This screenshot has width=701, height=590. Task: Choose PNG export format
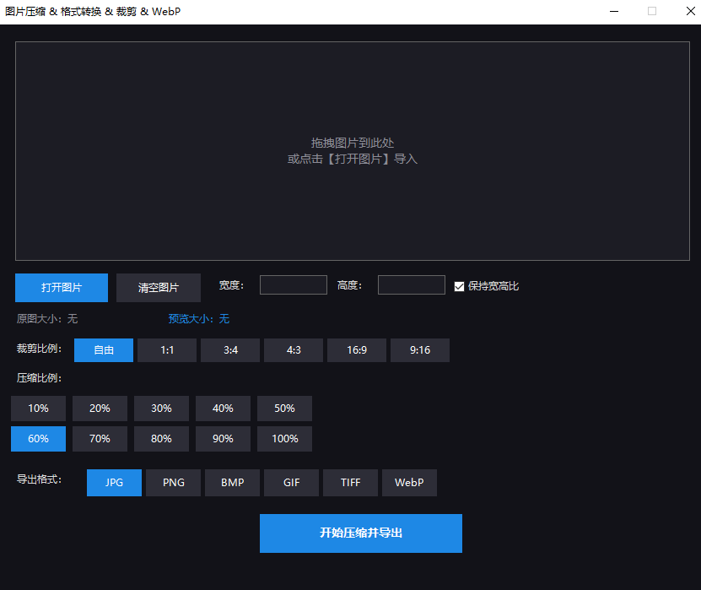(173, 483)
